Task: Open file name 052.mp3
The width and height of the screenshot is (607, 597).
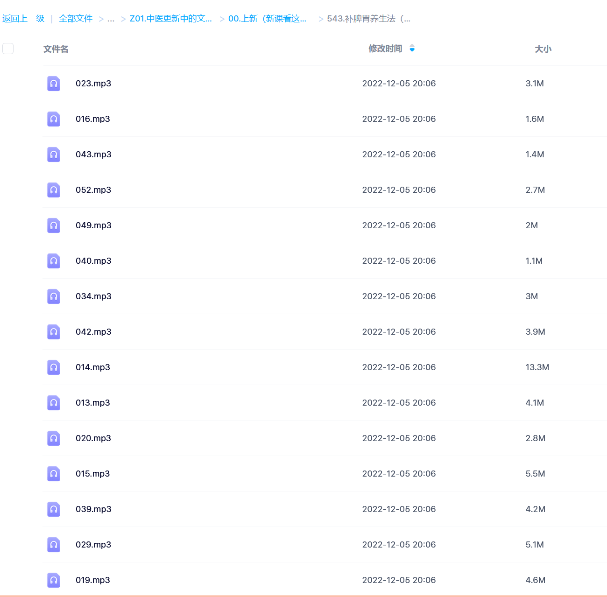Action: (x=93, y=190)
